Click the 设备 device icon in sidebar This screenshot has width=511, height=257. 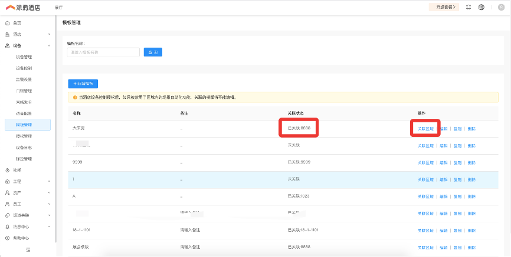click(x=8, y=46)
